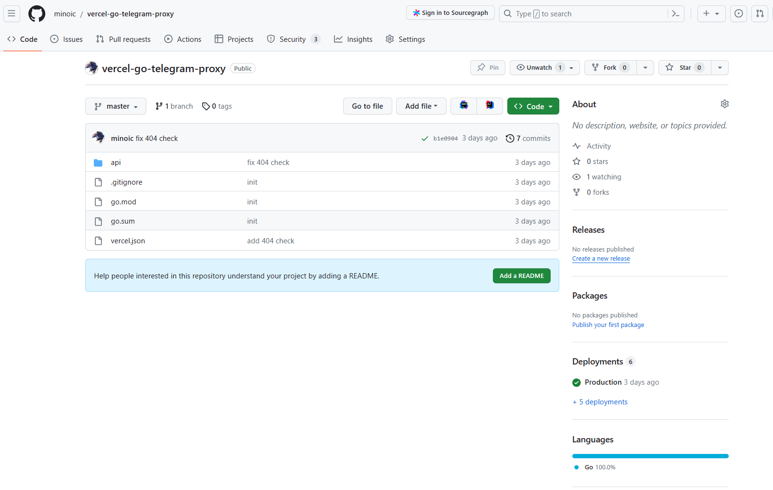The width and height of the screenshot is (773, 490).
Task: Fork this repository
Action: pos(610,67)
